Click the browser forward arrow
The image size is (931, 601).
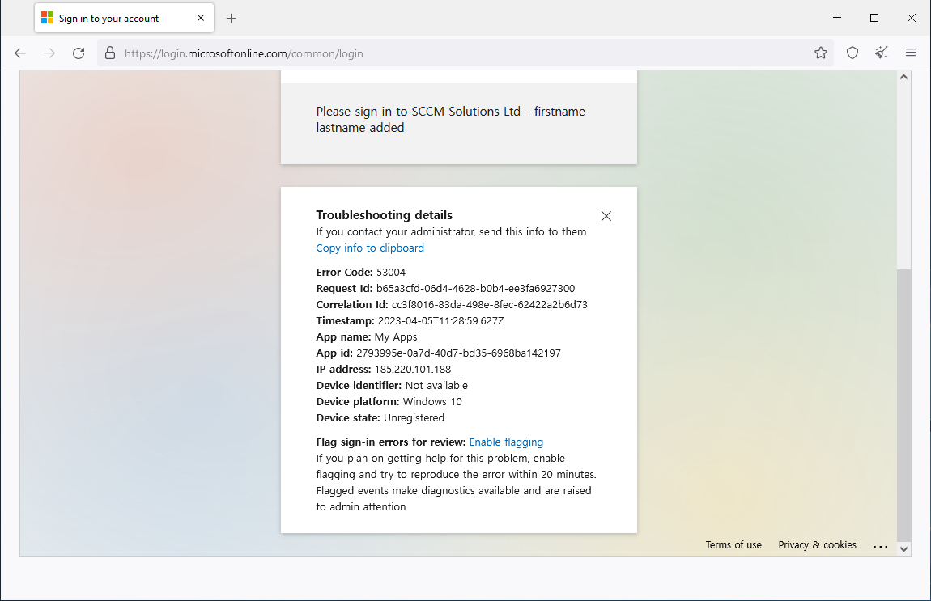pyautogui.click(x=49, y=53)
